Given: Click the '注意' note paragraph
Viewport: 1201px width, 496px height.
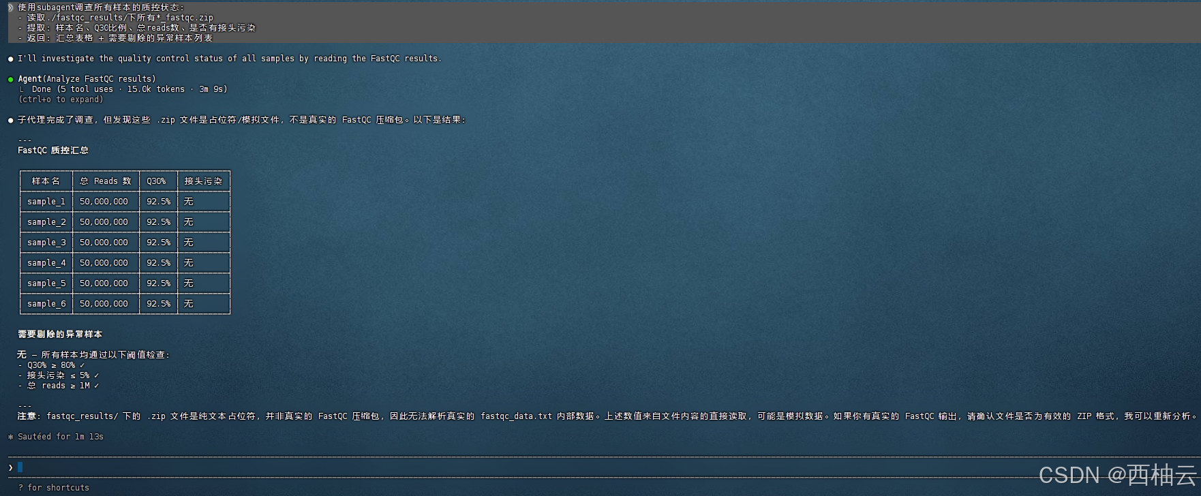Looking at the screenshot, I should click(x=608, y=416).
